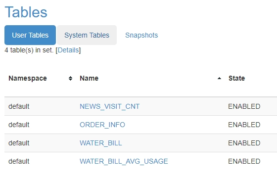Image resolution: width=277 pixels, height=180 pixels.
Task: Click default namespace in WATER_BILL_AVG_USAGE row
Action: (x=19, y=161)
